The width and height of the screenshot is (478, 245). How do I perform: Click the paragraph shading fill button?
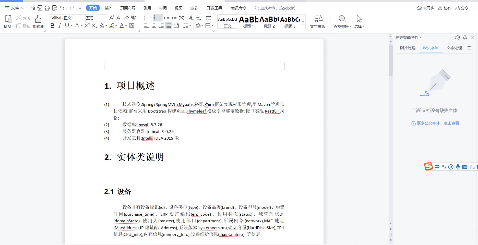(x=198, y=26)
